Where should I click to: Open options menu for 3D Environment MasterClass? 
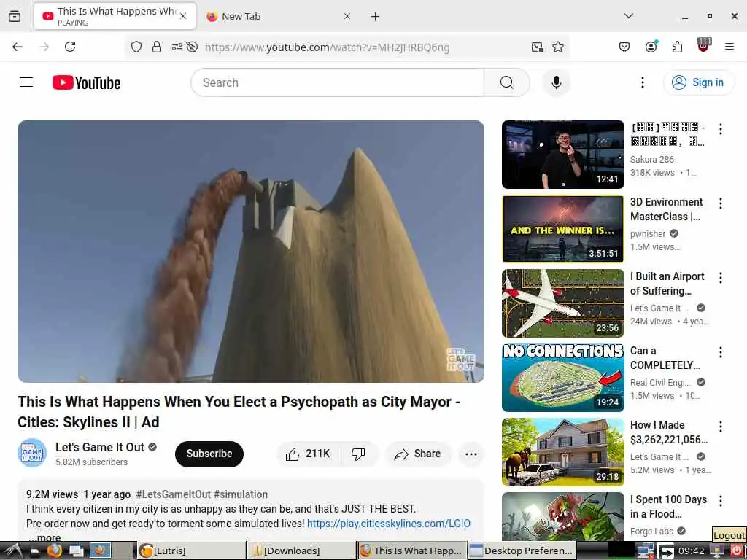(x=720, y=203)
